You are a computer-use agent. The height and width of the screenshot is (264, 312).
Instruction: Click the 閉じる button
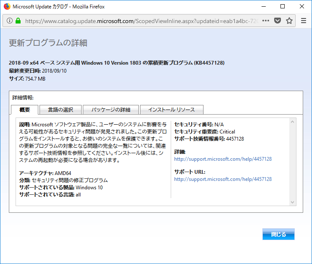278,234
